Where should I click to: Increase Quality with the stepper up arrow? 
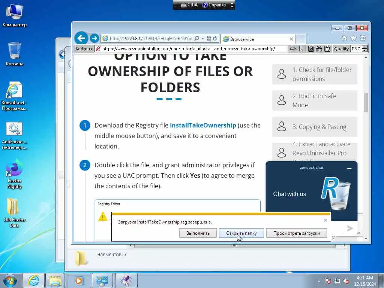click(364, 47)
